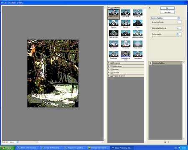The height and width of the screenshot is (150, 188).
Task: Select the Bordes añadidos filter thumbnail
Action: tap(114, 14)
